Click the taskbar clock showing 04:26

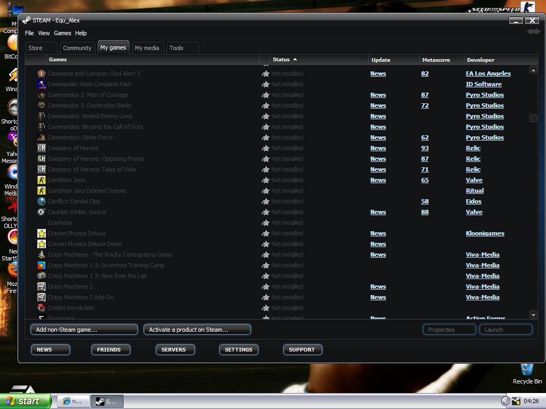point(531,401)
